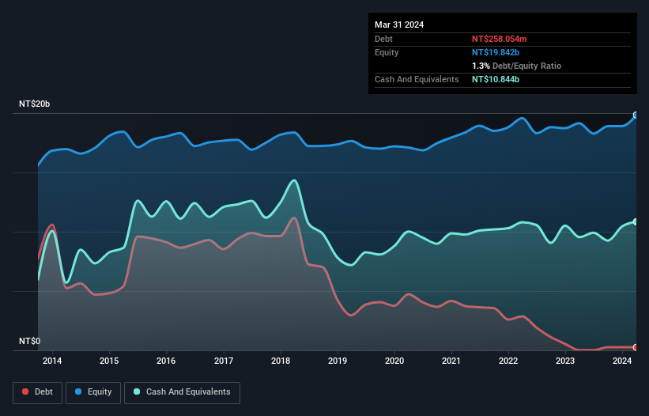Toggle the Equity series legend button
Screen dimensions: 649x416
click(93, 392)
